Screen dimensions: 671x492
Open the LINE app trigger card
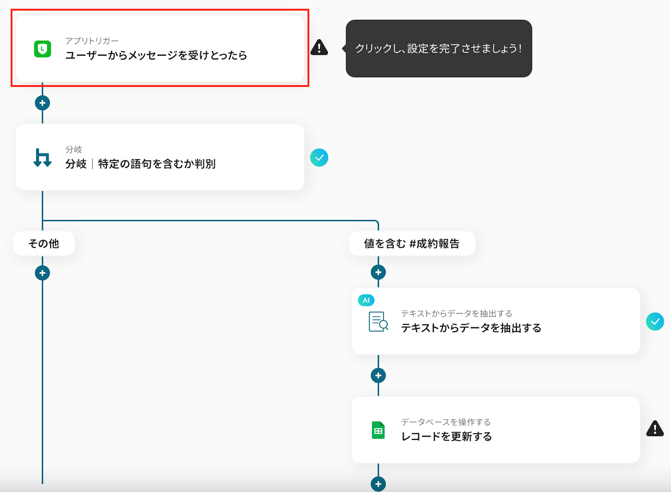[x=160, y=48]
